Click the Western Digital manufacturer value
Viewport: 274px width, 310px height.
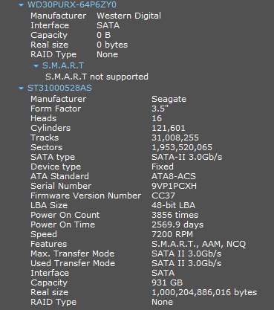coord(128,16)
